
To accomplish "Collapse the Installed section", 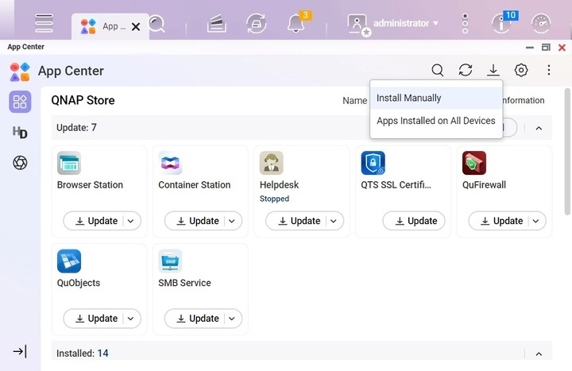I will (539, 354).
